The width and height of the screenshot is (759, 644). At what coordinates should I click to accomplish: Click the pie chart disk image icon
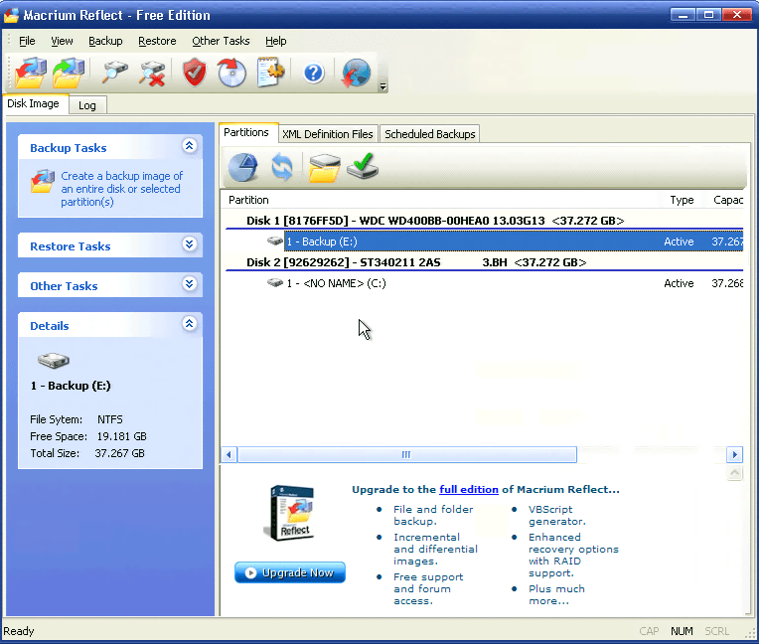243,167
